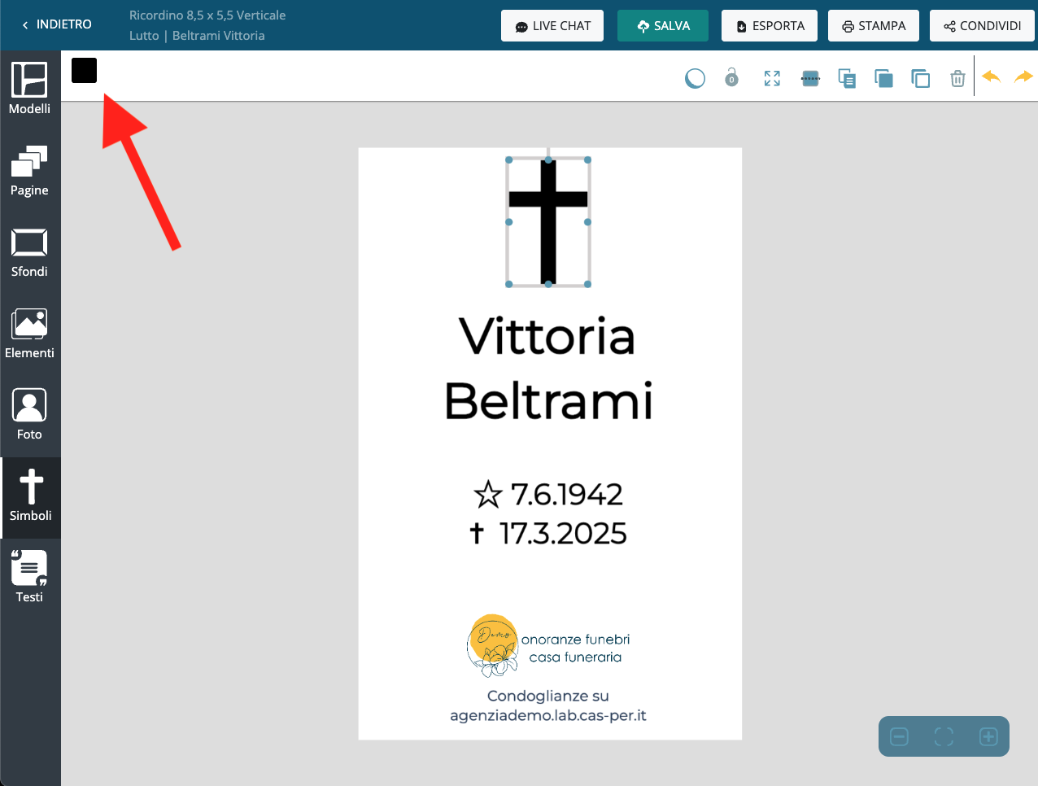The width and height of the screenshot is (1038, 786).
Task: Toggle the lock on the selected element
Action: click(x=731, y=77)
